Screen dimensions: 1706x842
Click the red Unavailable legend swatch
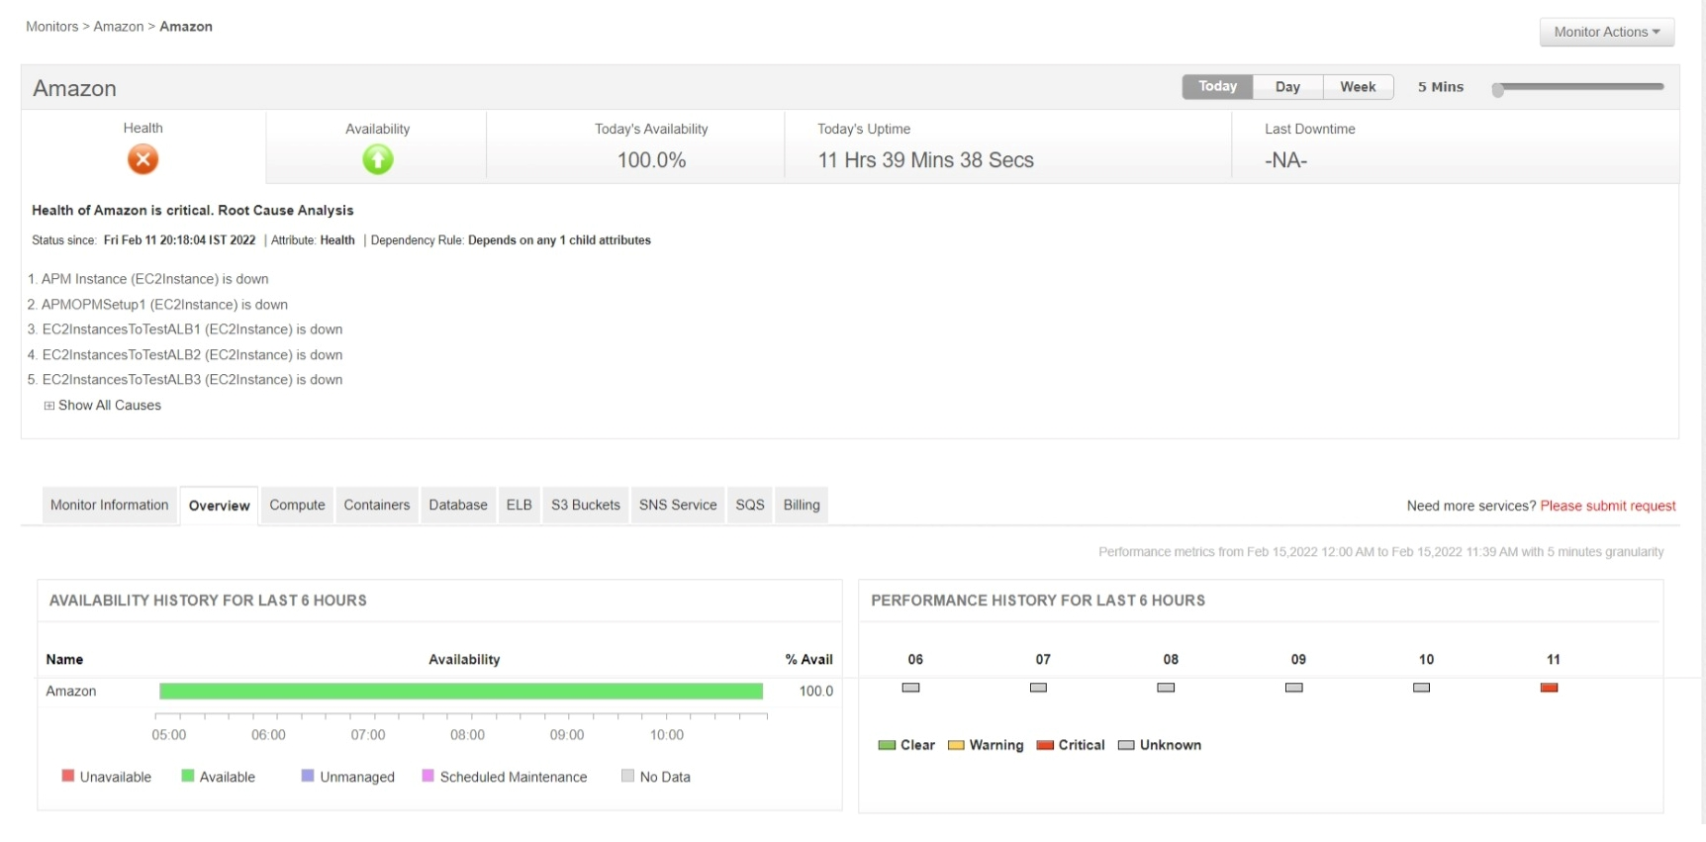coord(68,776)
